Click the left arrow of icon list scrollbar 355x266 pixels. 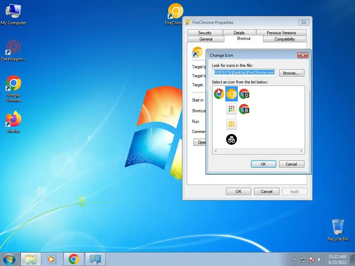(215, 151)
